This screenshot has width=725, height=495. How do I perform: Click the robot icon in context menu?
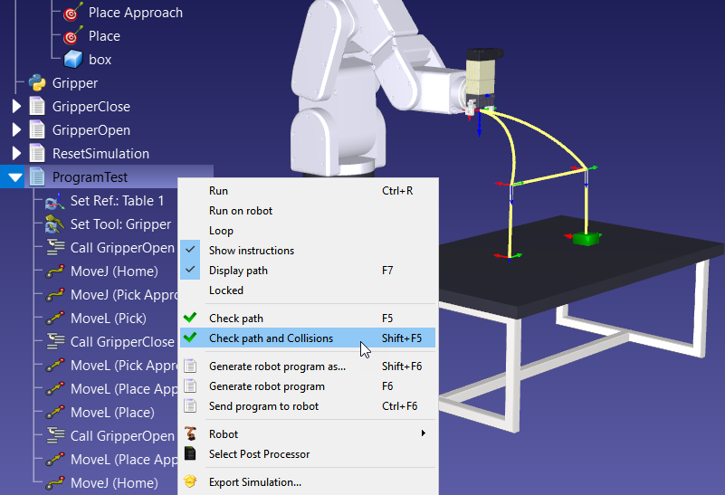pos(190,434)
